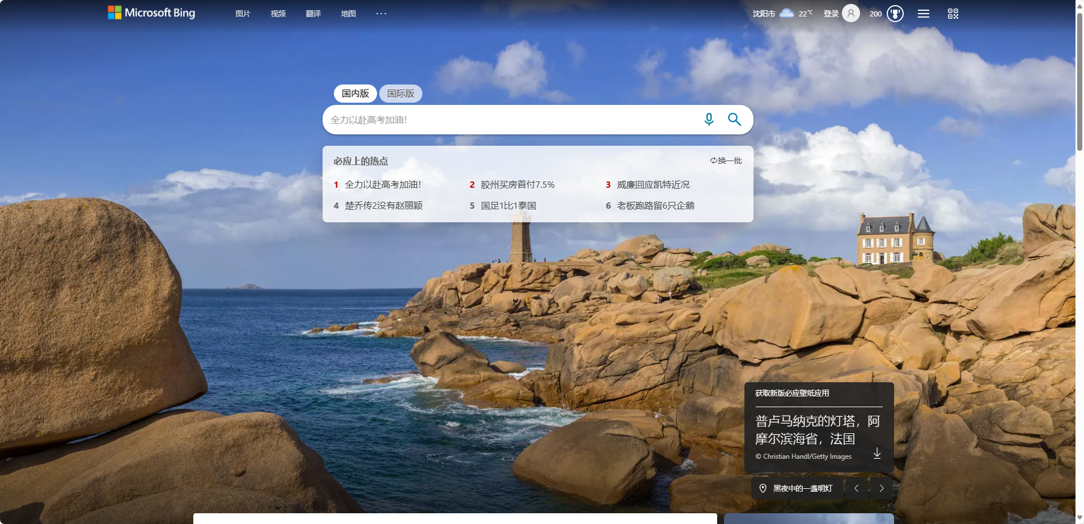
Task: Click the 沈阳市 weather location text
Action: (x=764, y=14)
